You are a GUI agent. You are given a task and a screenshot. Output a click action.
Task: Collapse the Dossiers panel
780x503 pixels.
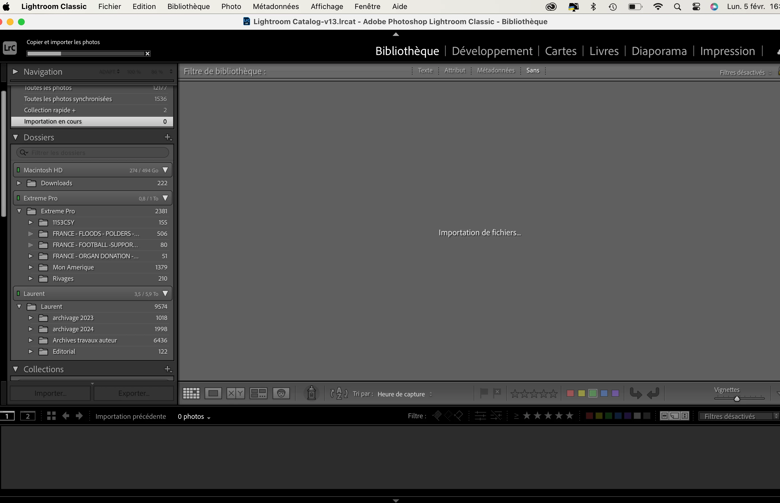15,138
